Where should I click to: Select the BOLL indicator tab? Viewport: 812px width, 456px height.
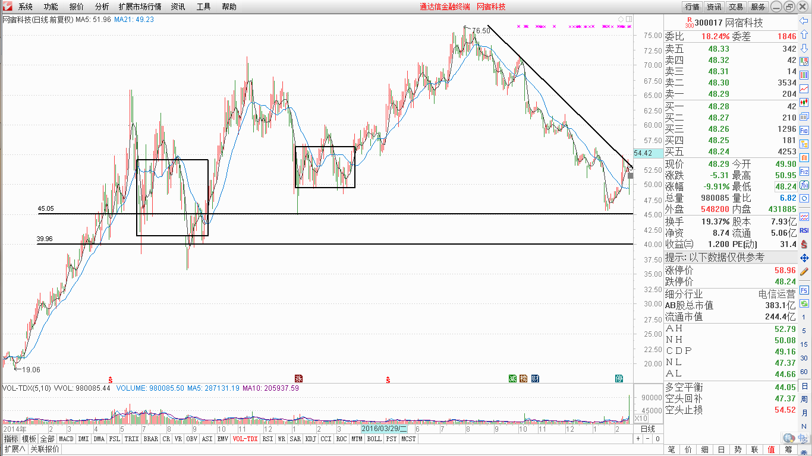tap(374, 439)
